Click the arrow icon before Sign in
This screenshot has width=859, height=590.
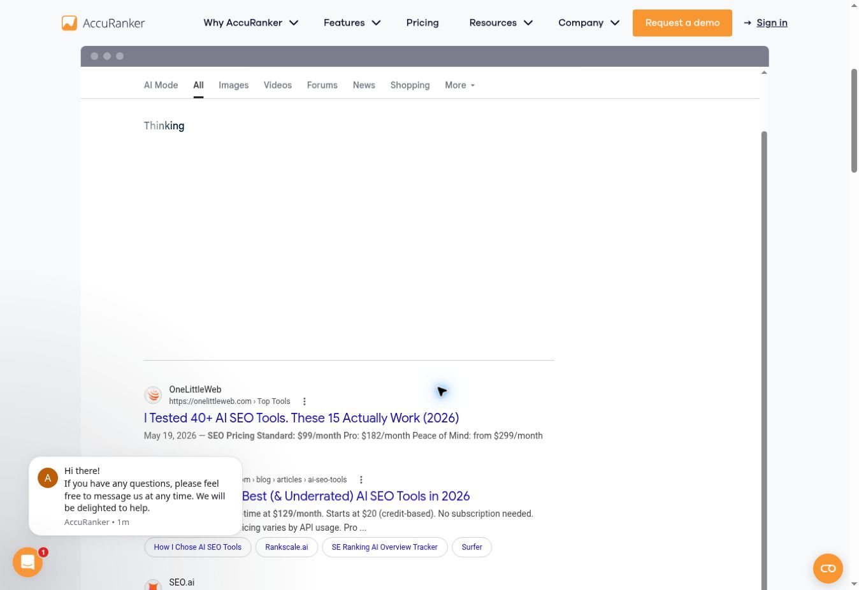[747, 23]
